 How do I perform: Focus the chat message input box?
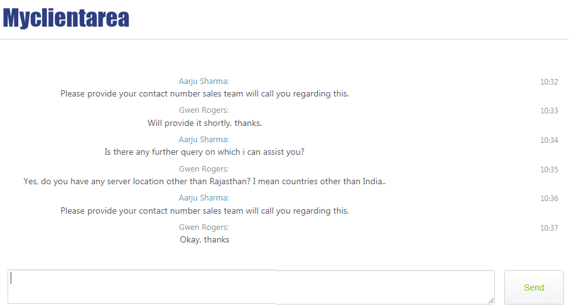click(x=251, y=287)
